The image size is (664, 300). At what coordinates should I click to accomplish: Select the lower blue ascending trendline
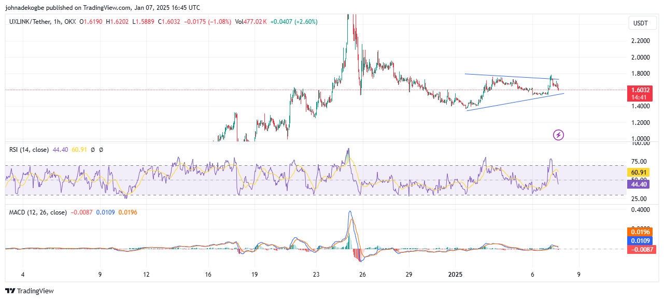pos(515,102)
